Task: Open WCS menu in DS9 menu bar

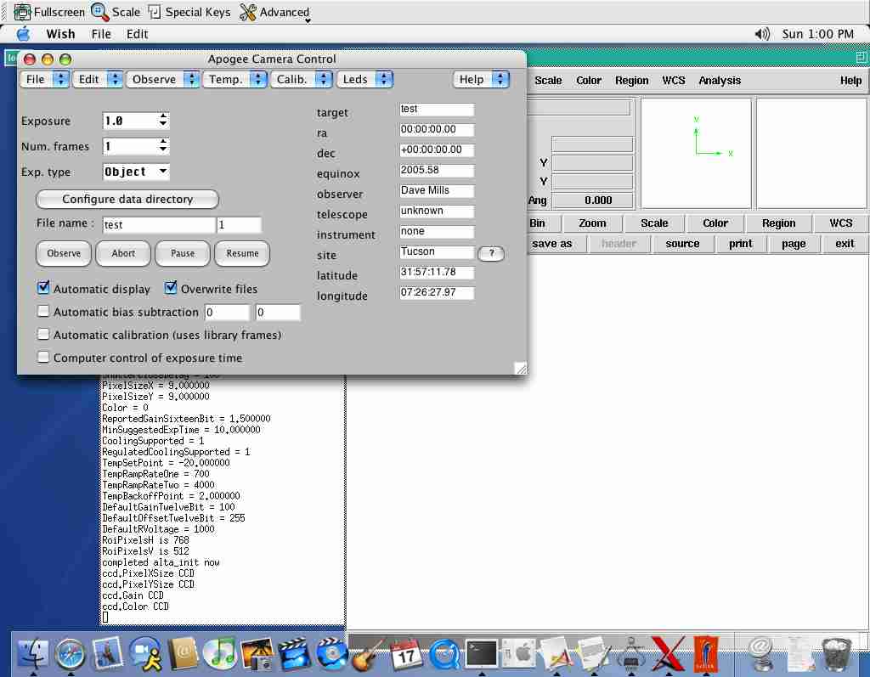Action: 674,81
